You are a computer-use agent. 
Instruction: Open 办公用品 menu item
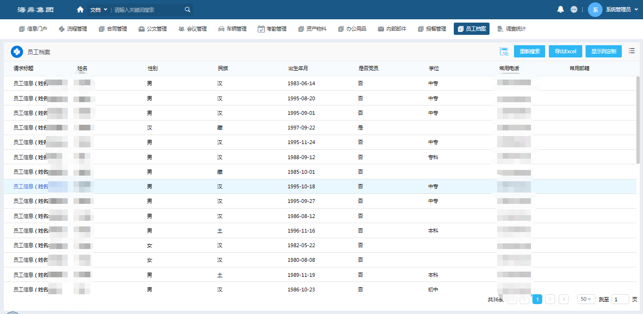(x=352, y=29)
